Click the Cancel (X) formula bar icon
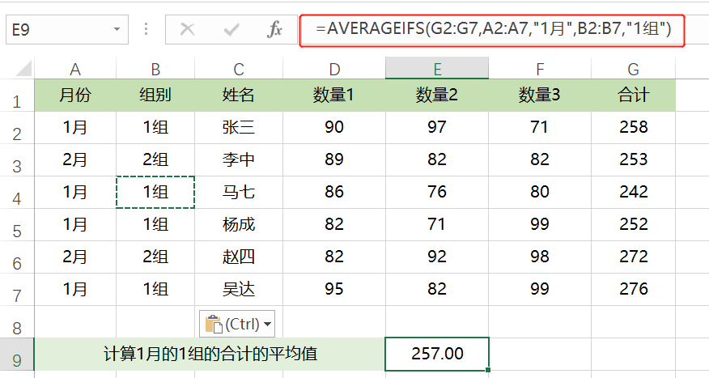 pyautogui.click(x=188, y=30)
